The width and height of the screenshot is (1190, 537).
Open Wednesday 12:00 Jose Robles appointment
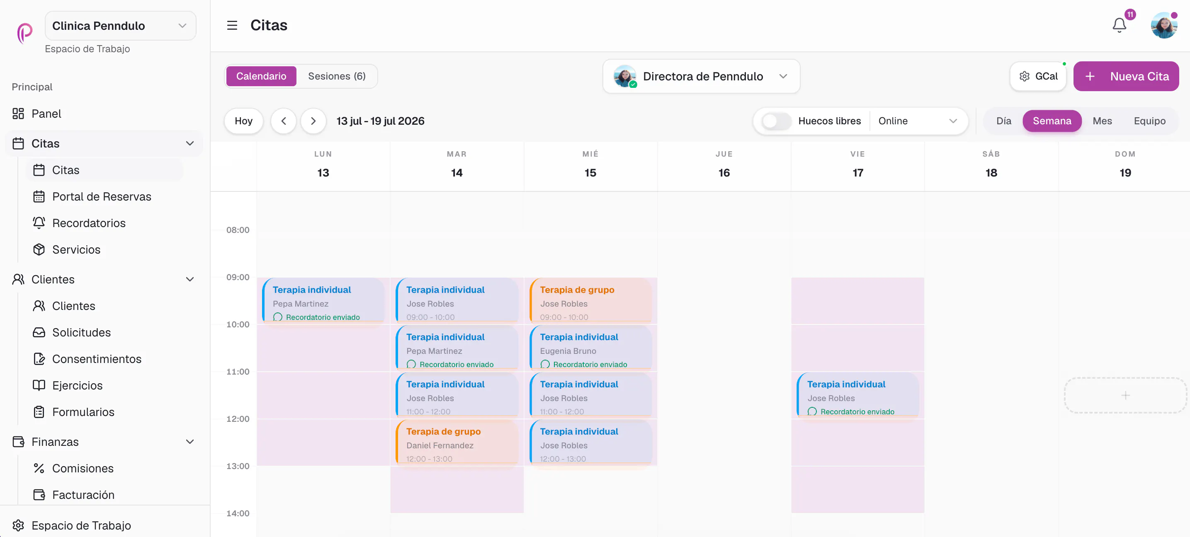click(590, 441)
